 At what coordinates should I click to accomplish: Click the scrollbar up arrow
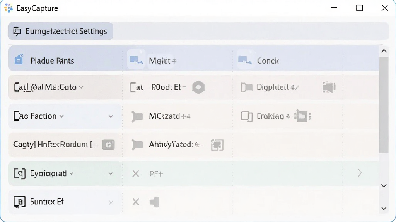pos(384,51)
